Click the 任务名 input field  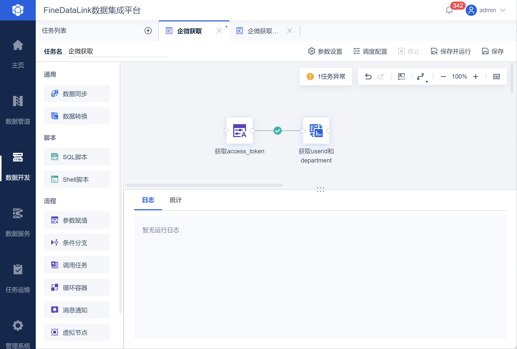click(x=117, y=52)
